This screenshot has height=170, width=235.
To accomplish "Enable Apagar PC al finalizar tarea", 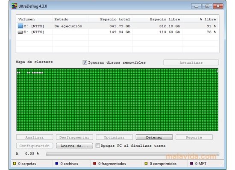I will click(x=97, y=145).
